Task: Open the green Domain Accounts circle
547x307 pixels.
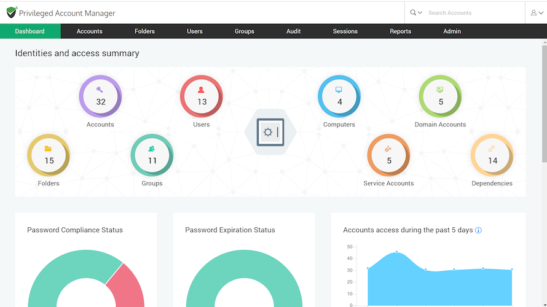Action: pyautogui.click(x=440, y=96)
